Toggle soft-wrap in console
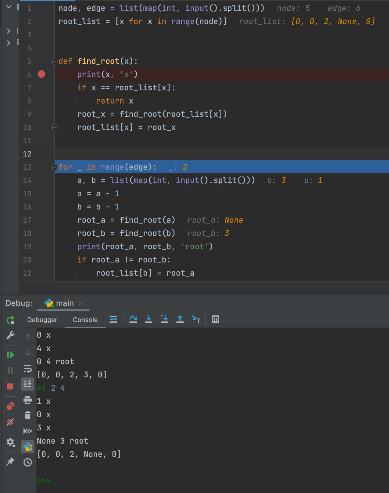Image resolution: width=389 pixels, height=493 pixels. (x=28, y=368)
